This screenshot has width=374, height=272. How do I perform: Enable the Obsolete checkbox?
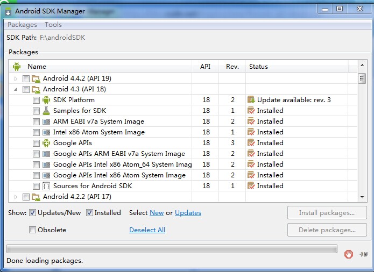[33, 230]
